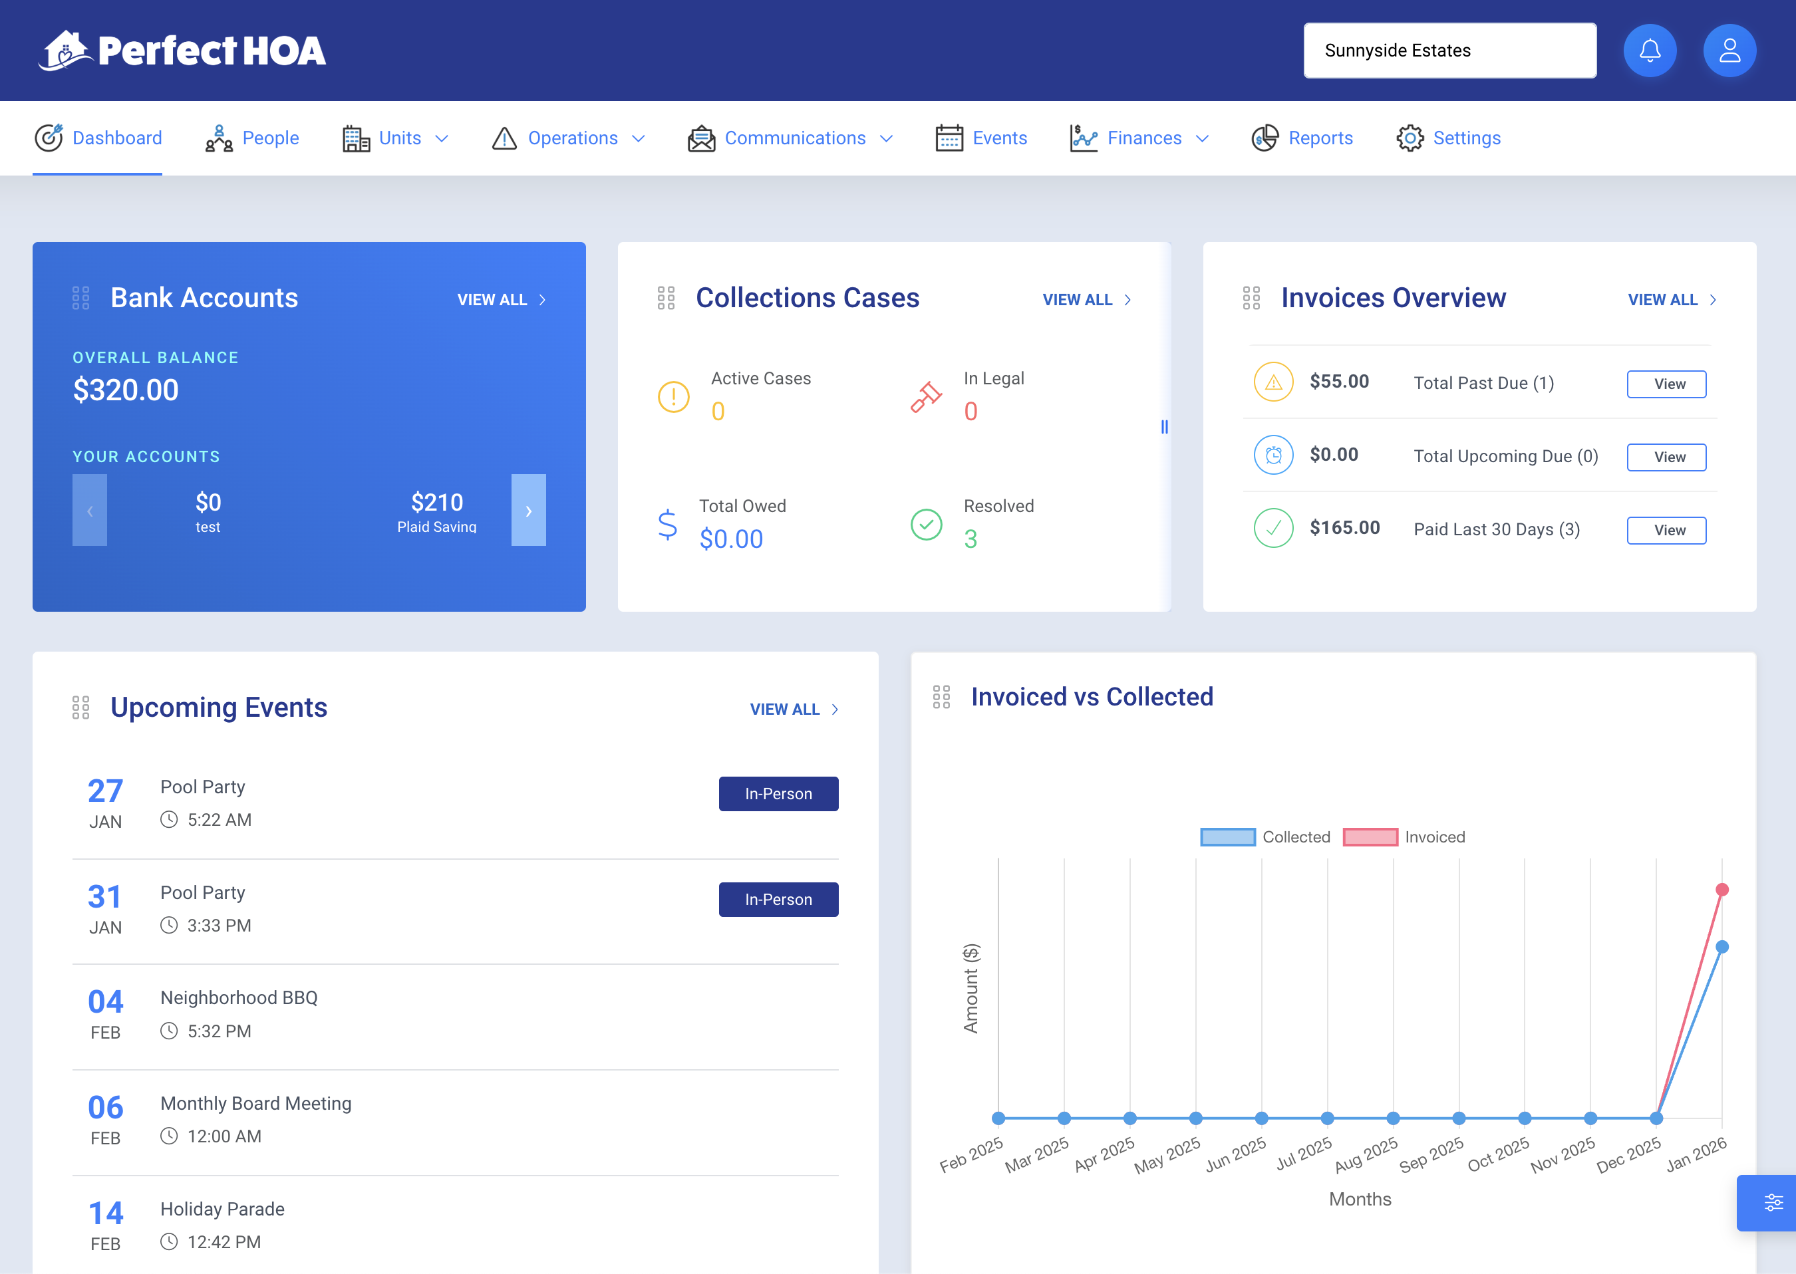Click the Collections Cases grip icon
This screenshot has height=1274, width=1796.
click(x=665, y=298)
